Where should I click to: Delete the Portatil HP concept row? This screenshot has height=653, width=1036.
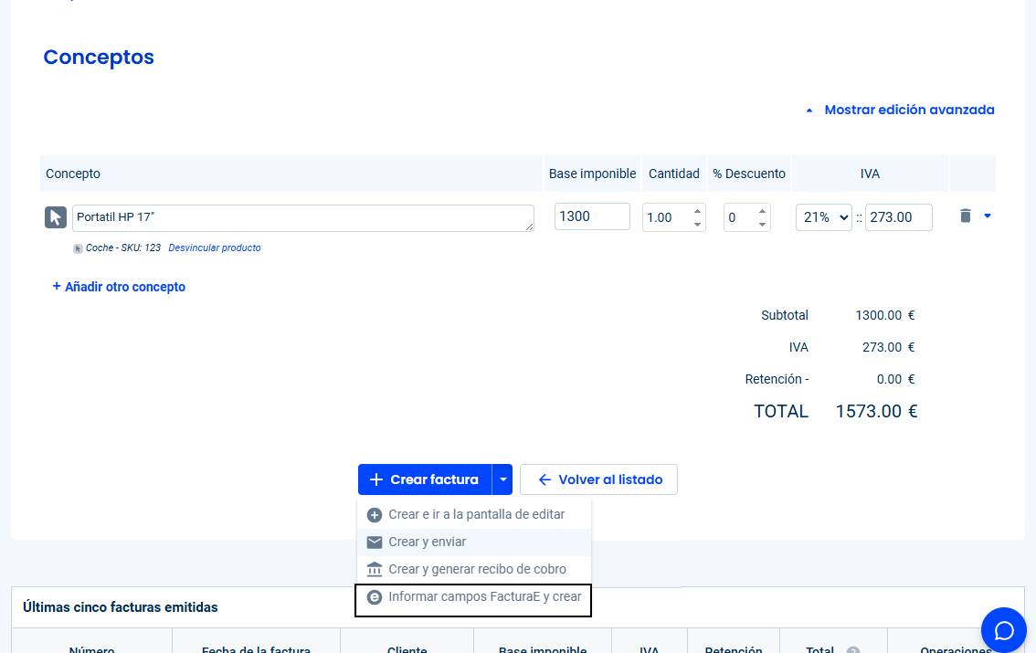(965, 216)
